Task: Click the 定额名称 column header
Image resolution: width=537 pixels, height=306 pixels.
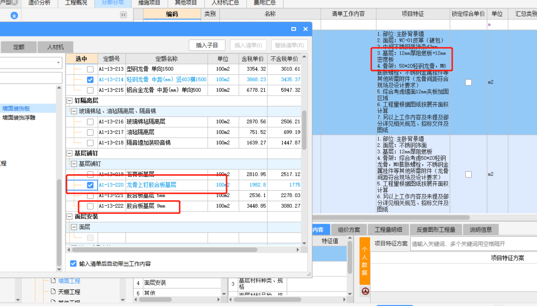Action: coord(167,59)
